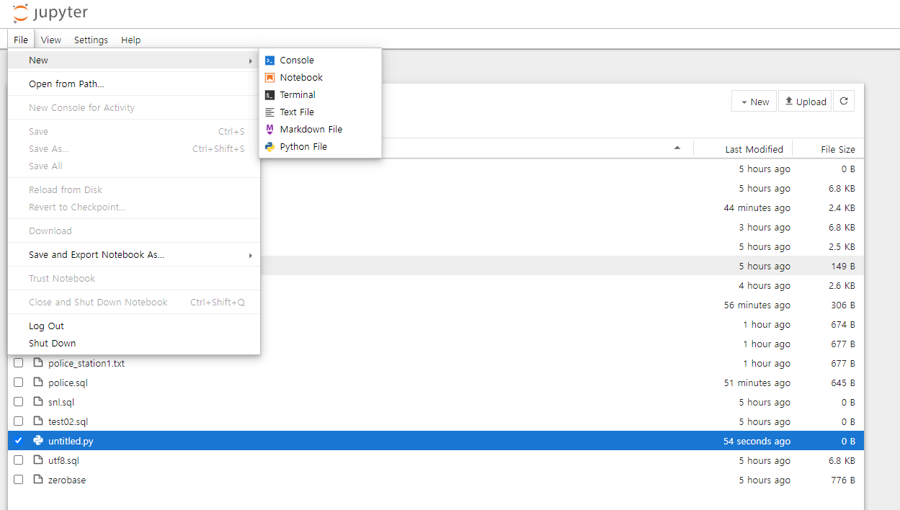Click the '56 minutes ago' modified time
This screenshot has height=510, width=900.
[x=757, y=305]
